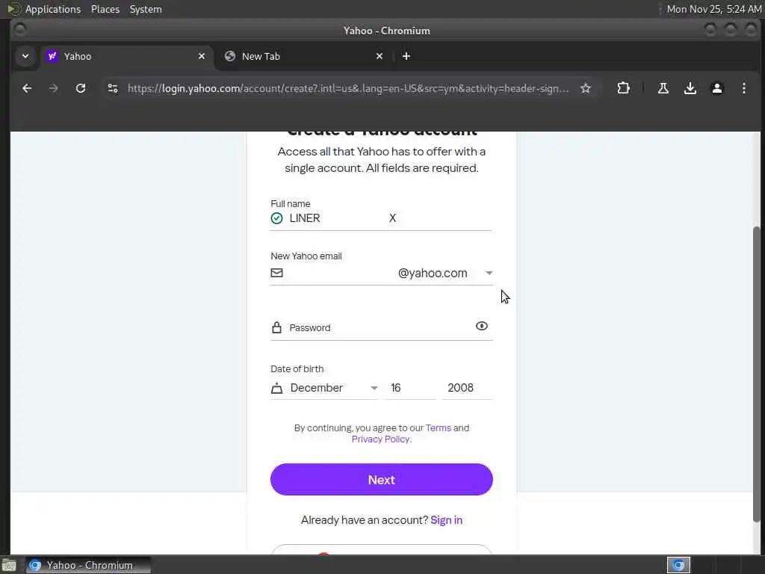
Task: Close the New Tab tab
Action: coord(380,56)
